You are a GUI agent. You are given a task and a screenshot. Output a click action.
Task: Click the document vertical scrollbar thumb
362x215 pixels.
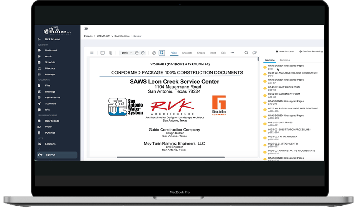pos(258,59)
